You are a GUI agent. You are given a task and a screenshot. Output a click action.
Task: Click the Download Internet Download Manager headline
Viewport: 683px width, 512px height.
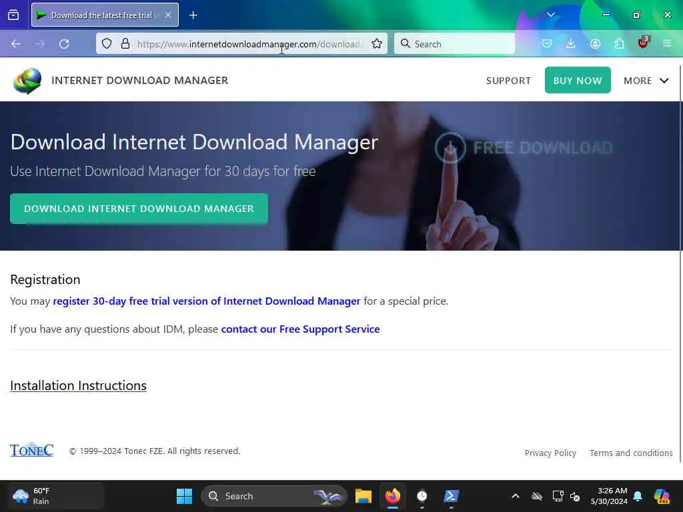click(x=194, y=143)
